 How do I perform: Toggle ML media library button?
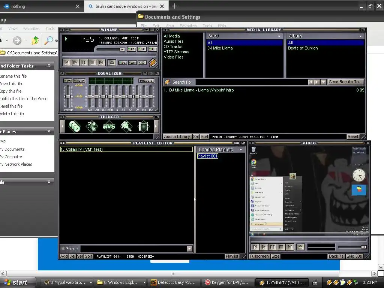[x=142, y=49]
